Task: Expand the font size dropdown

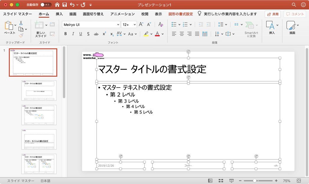Action: (x=135, y=25)
